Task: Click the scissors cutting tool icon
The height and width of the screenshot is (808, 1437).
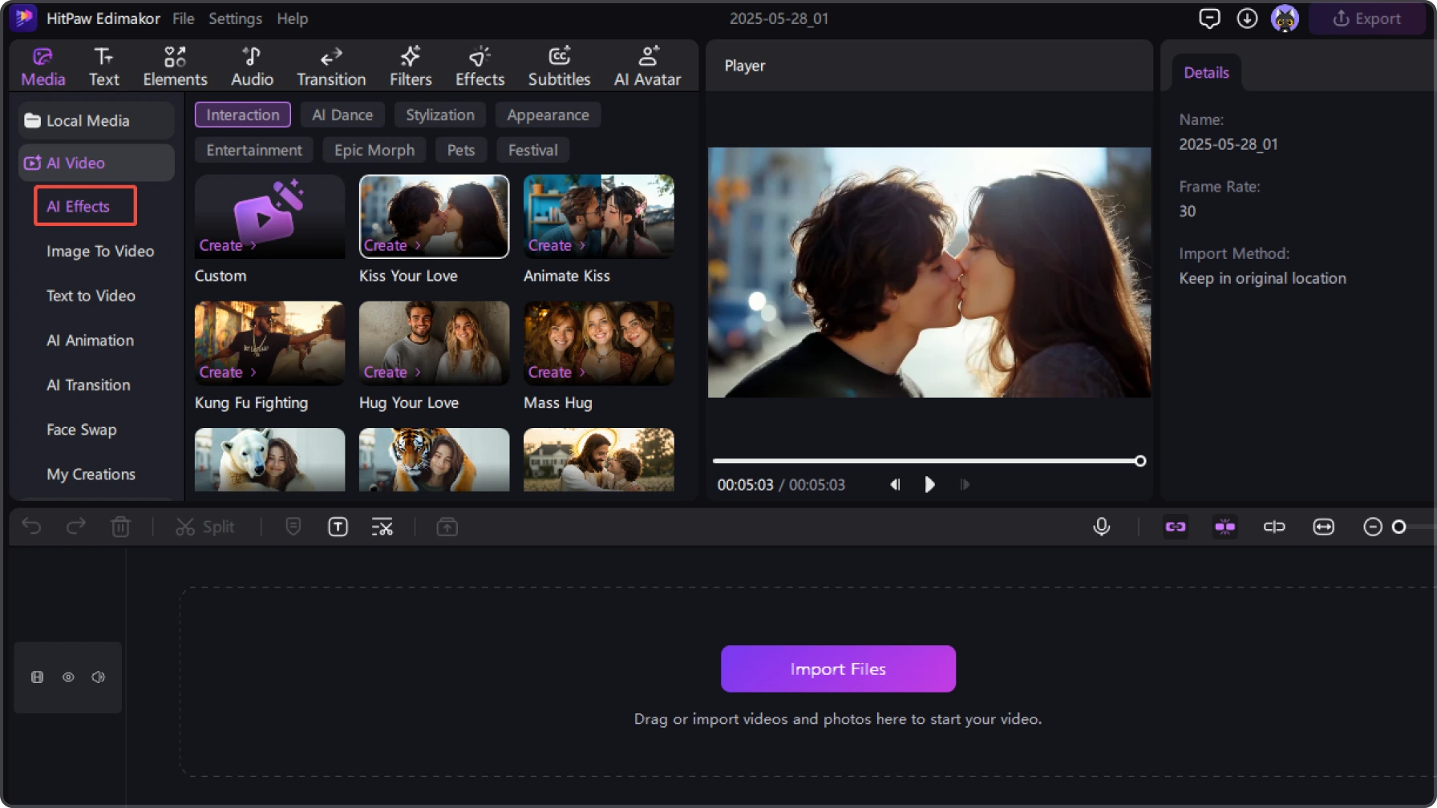Action: pos(383,527)
